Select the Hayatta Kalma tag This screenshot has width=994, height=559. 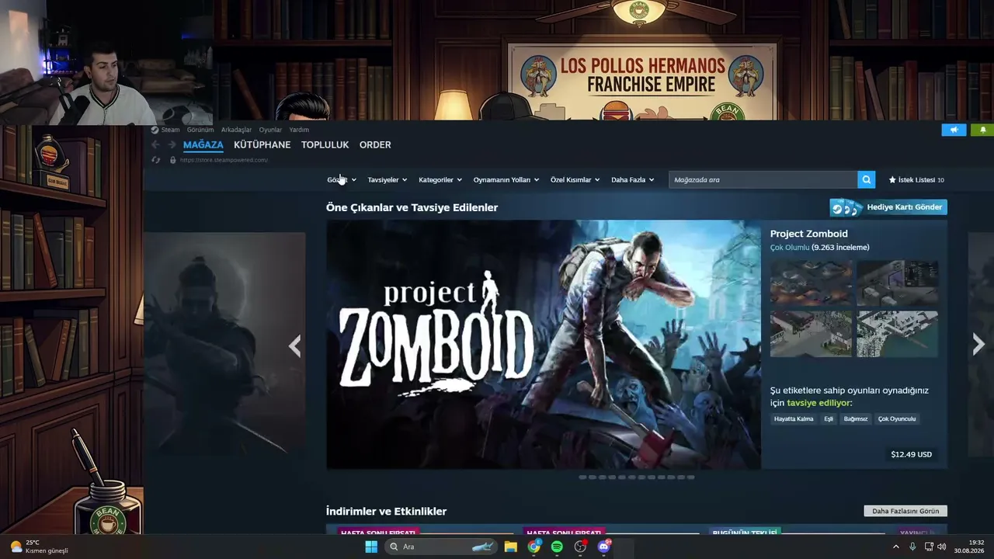pos(794,418)
